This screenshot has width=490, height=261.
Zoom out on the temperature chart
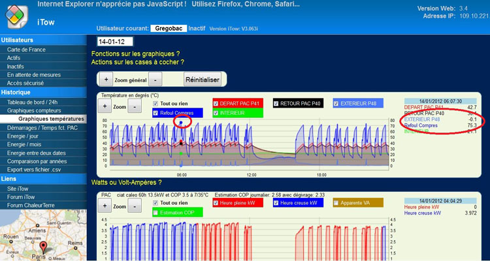click(134, 106)
